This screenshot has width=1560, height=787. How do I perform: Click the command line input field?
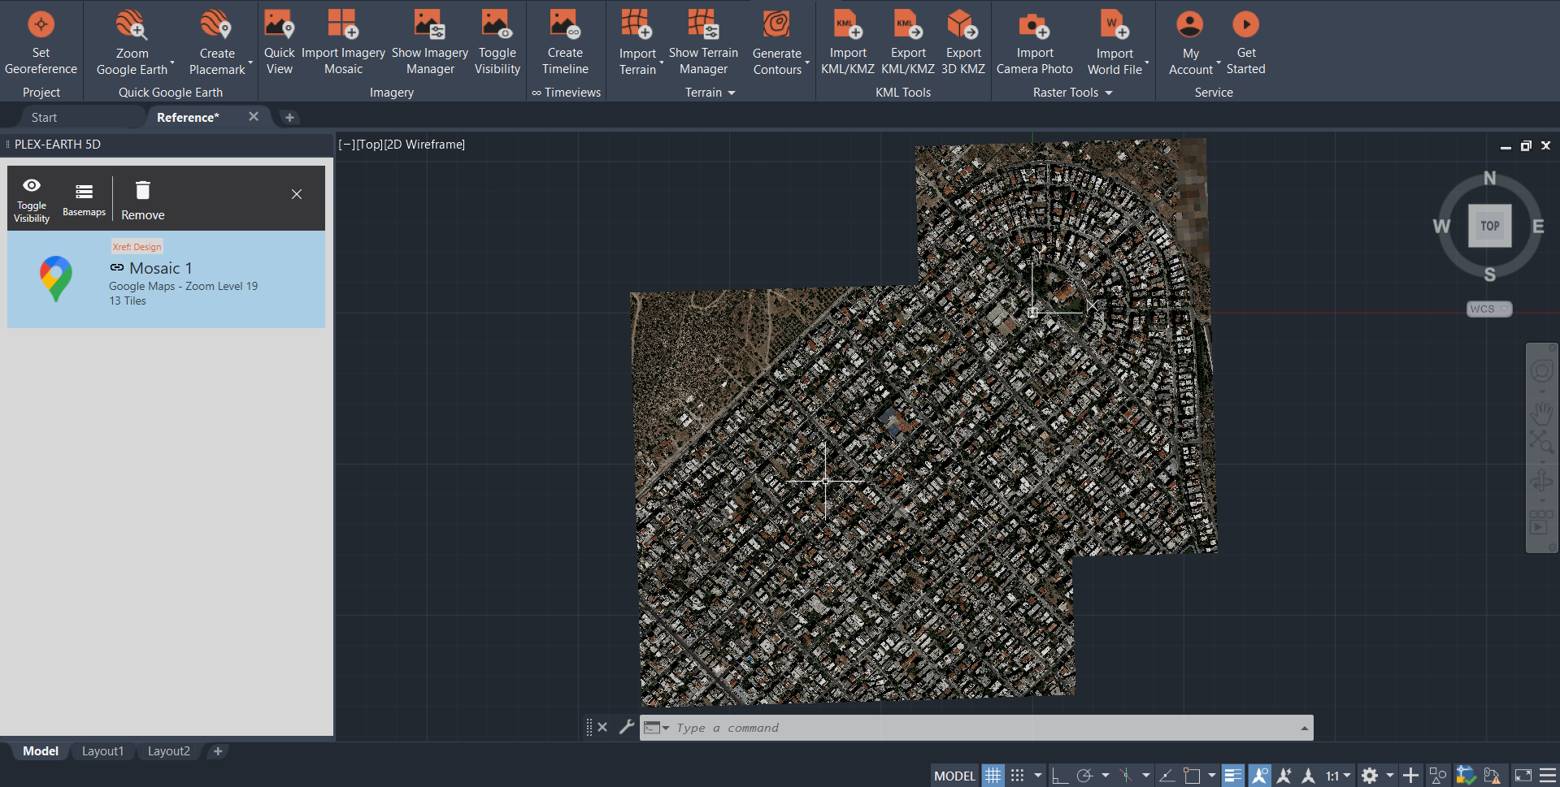[984, 728]
